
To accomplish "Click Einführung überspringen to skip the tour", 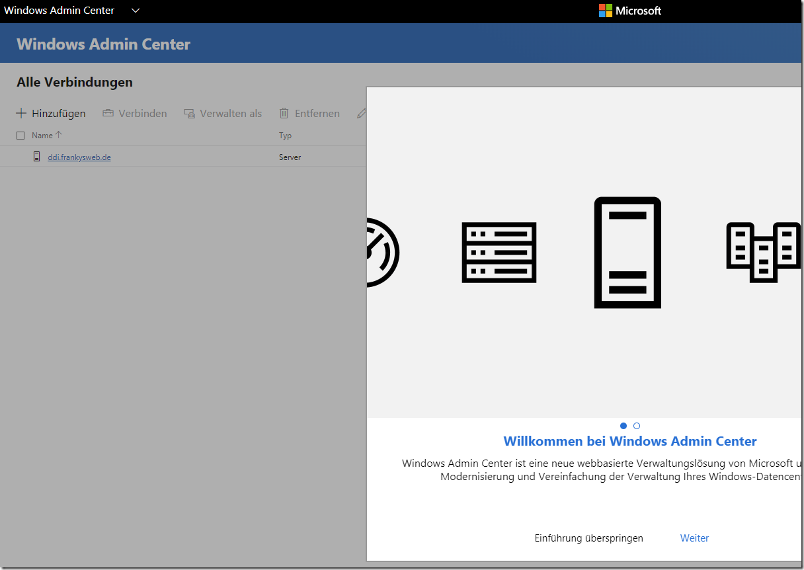I will click(588, 538).
